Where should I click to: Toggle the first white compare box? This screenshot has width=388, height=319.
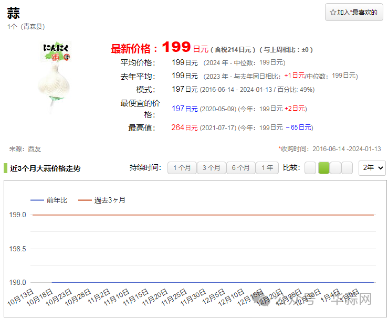pyautogui.click(x=310, y=168)
